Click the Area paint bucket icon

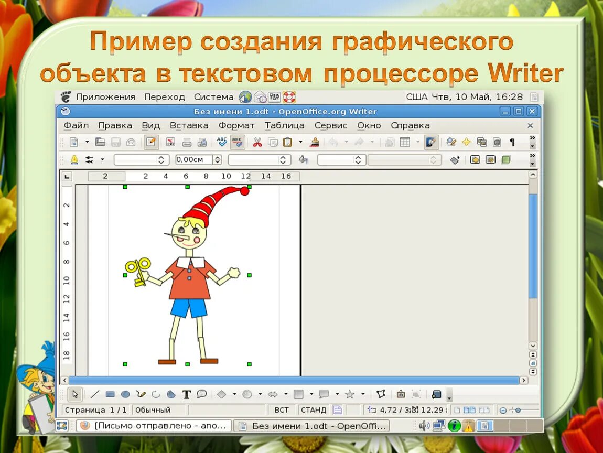pyautogui.click(x=304, y=159)
